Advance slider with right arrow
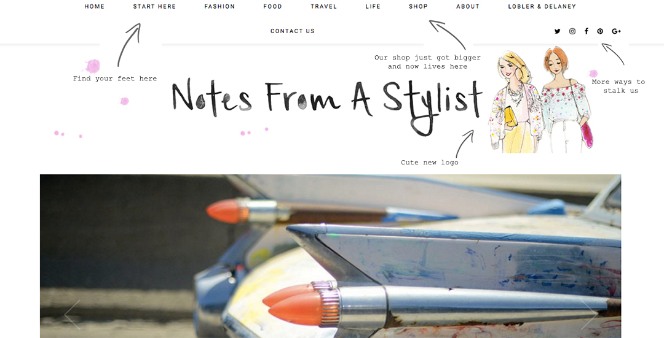This screenshot has height=338, width=664. click(589, 314)
